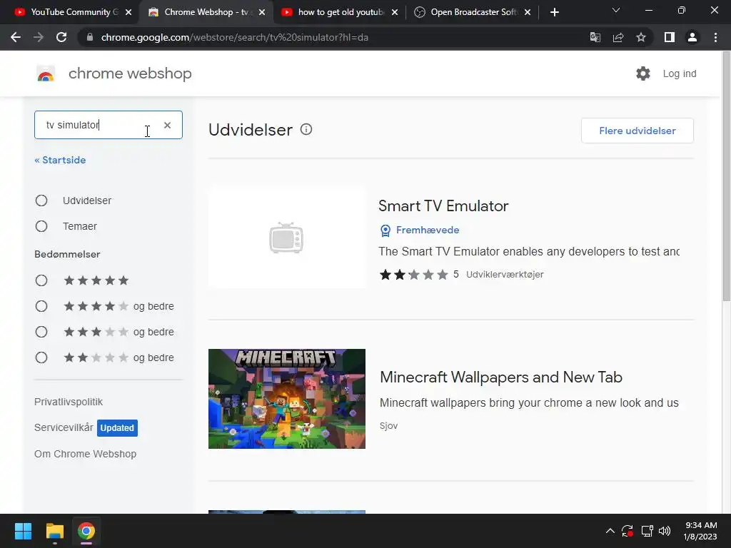Close the YouTube Community tab
731x548 pixels.
tap(128, 12)
